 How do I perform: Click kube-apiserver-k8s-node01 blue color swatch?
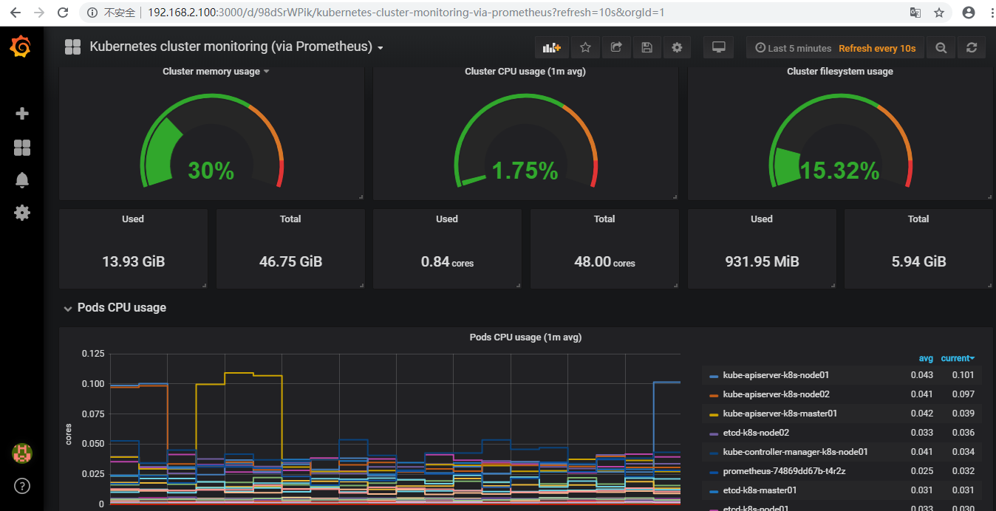714,376
